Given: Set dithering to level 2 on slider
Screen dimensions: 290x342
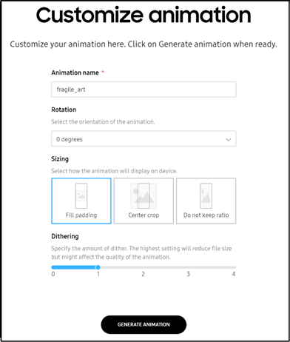Looking at the screenshot, I should (x=143, y=267).
